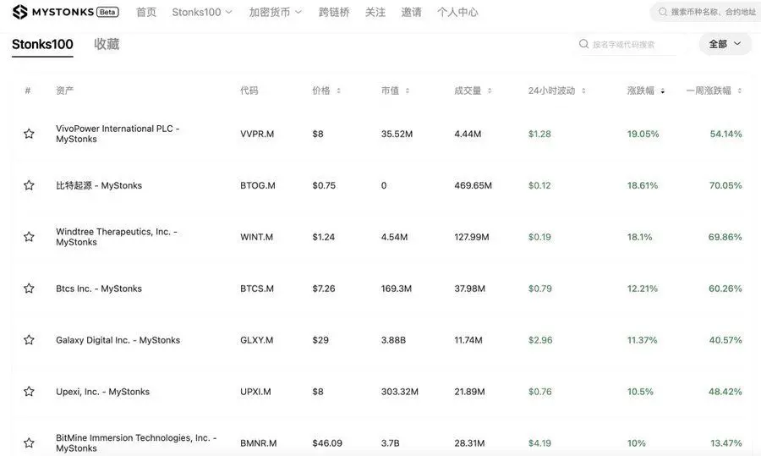Click volume 21.89M
761x456 pixels.
469,392
